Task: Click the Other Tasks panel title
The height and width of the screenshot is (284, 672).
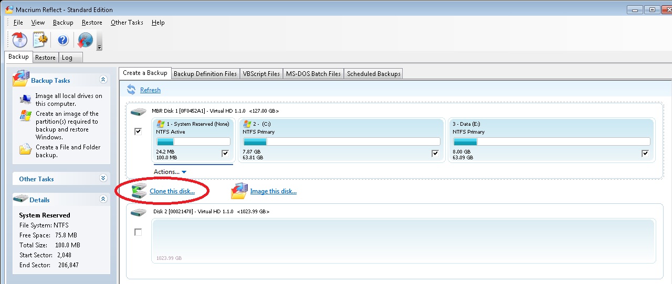Action: [36, 179]
